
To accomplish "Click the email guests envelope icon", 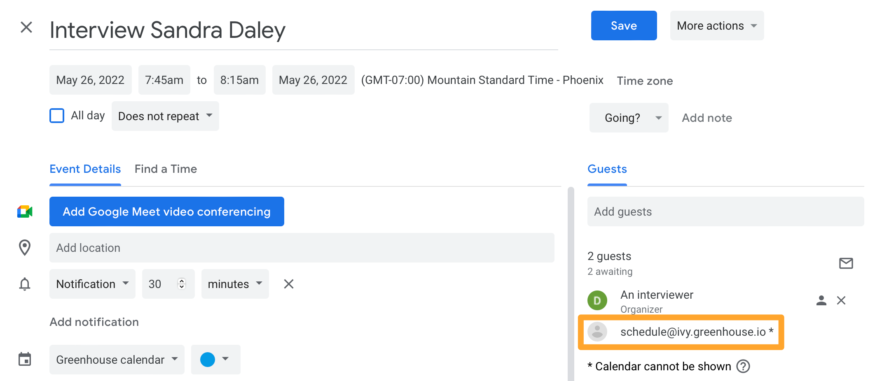I will point(846,263).
